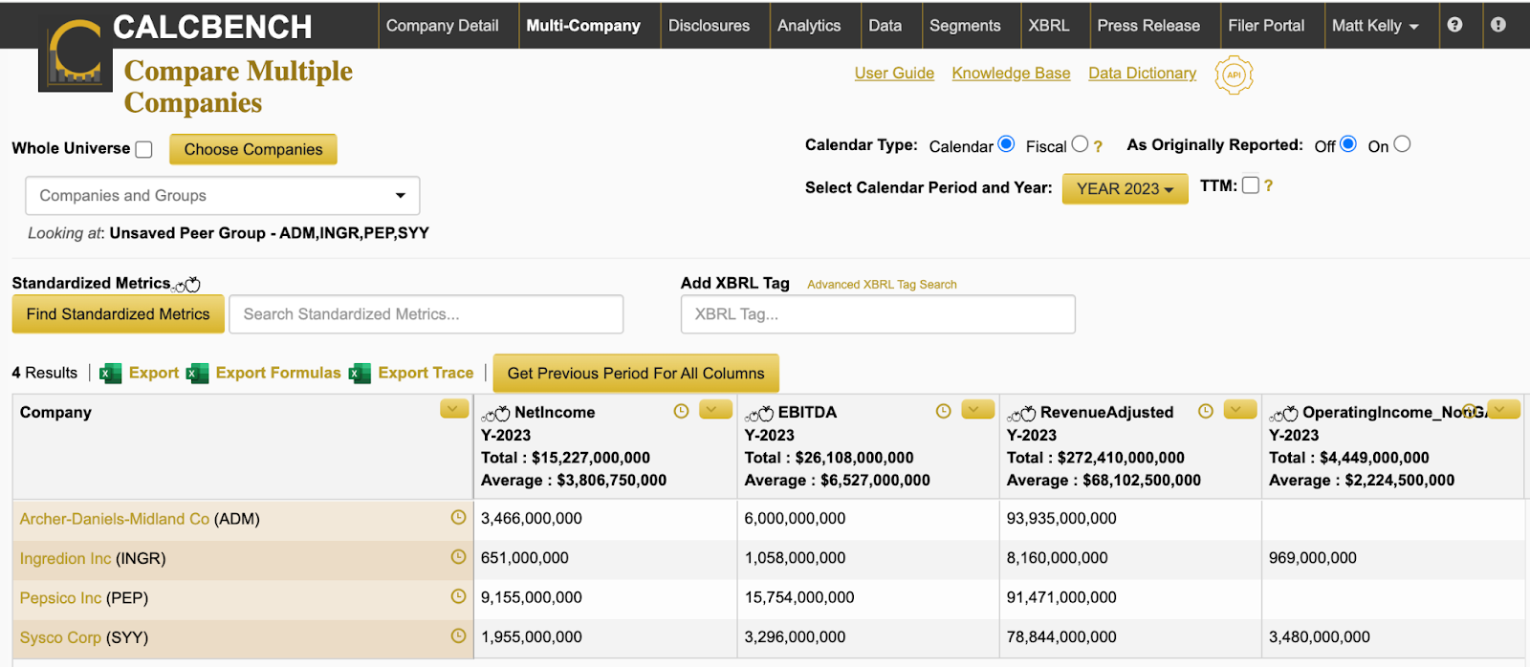Open the Companies and Groups dropdown
1530x667 pixels.
pyautogui.click(x=223, y=196)
